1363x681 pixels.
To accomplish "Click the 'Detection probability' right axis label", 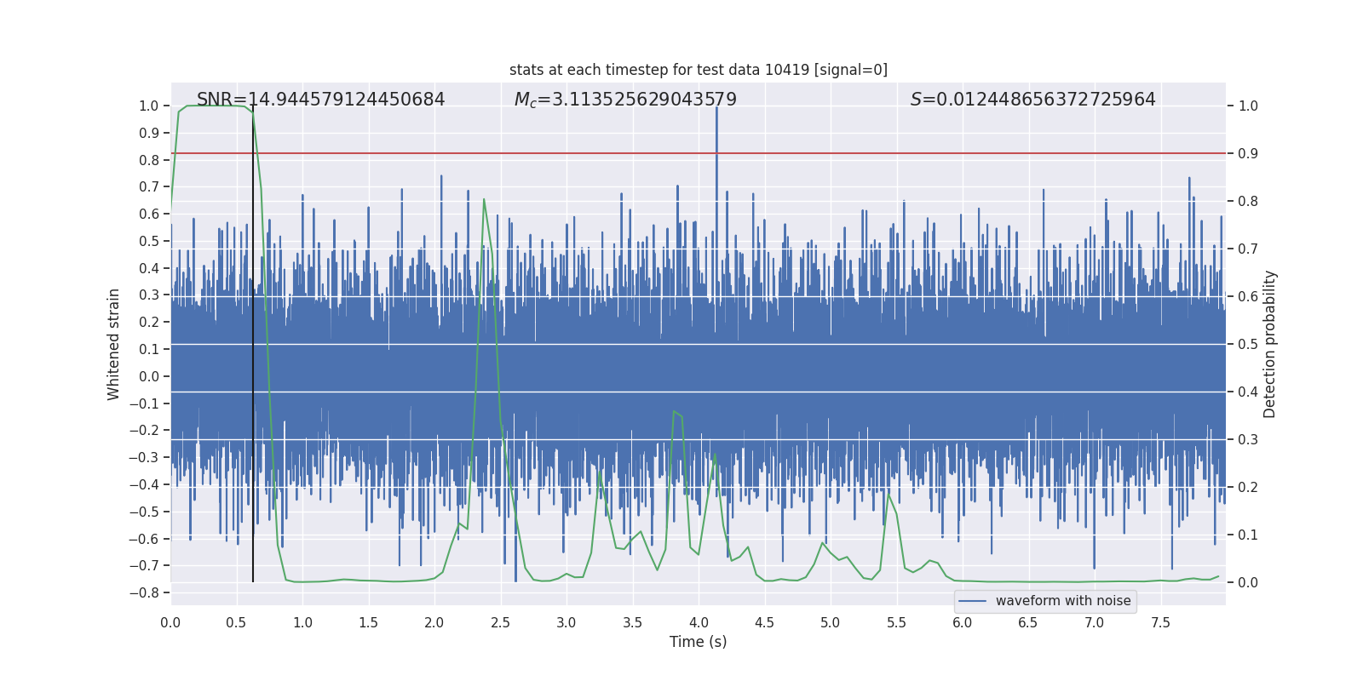I will tap(1269, 344).
